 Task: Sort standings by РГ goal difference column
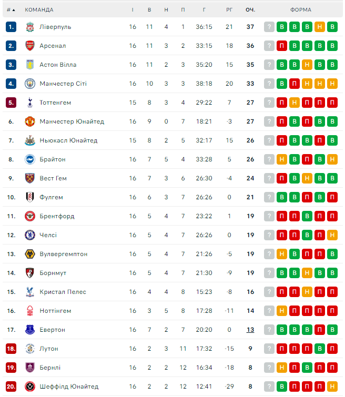pyautogui.click(x=229, y=10)
